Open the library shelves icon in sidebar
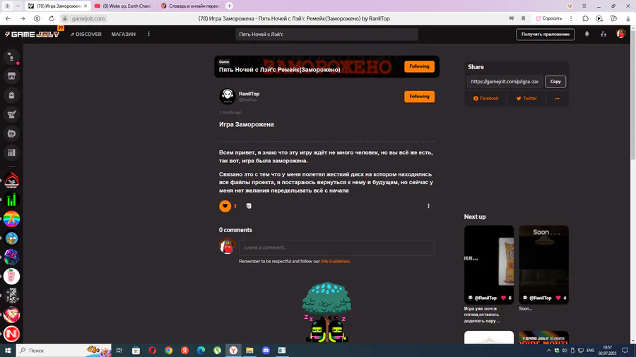 (11, 152)
